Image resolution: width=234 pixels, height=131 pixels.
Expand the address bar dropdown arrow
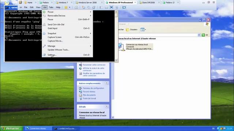pyautogui.click(x=199, y=35)
